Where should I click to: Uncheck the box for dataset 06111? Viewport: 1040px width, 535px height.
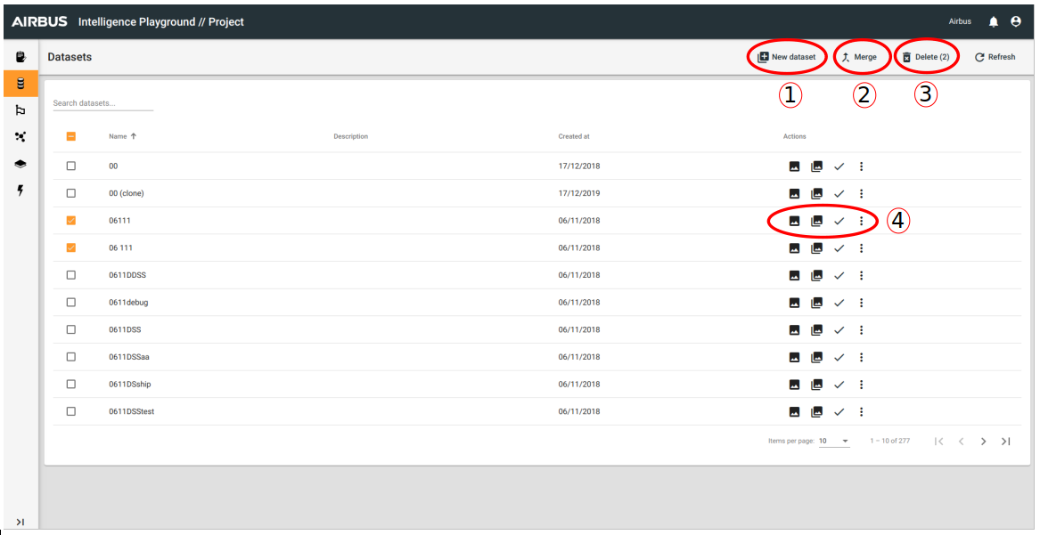pos(71,221)
